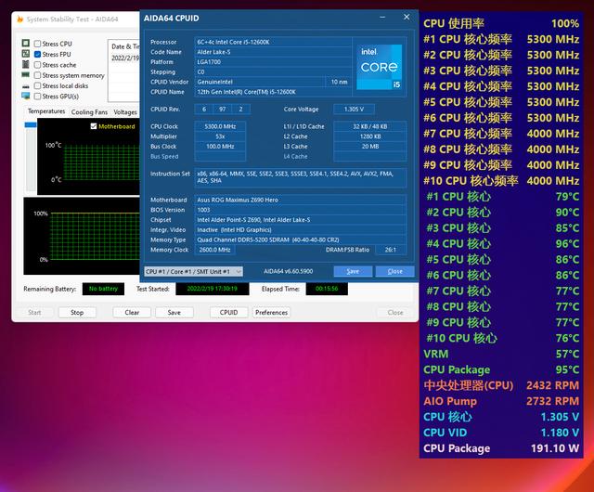The height and width of the screenshot is (492, 594).
Task: Click the FPU icon beside Stress FPU
Action: (26, 54)
